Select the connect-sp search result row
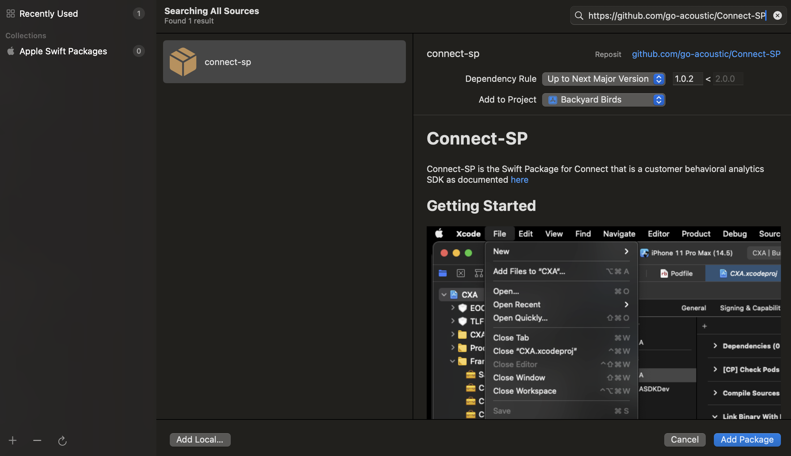The image size is (791, 456). [284, 62]
